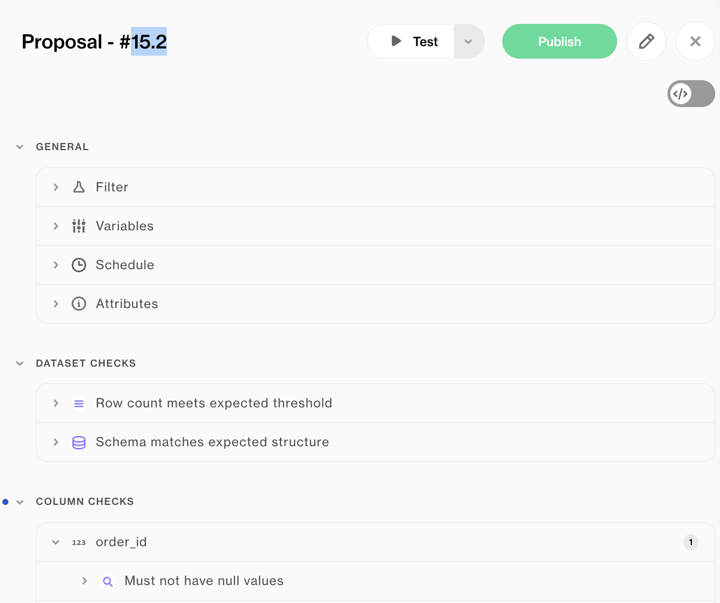Collapse the Column Checks section
Viewport: 720px width, 603px height.
pos(20,501)
